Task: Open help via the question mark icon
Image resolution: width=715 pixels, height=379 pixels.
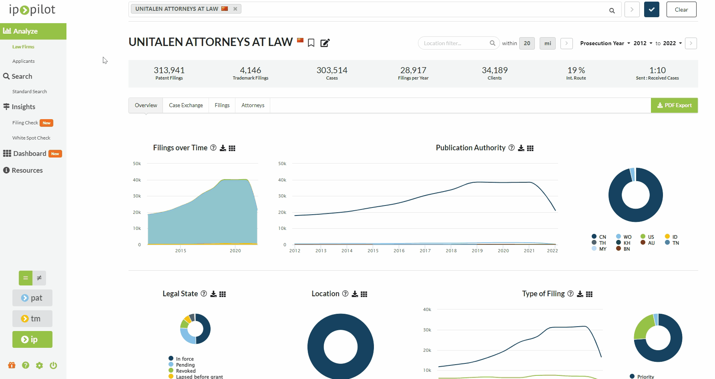Action: (x=26, y=365)
